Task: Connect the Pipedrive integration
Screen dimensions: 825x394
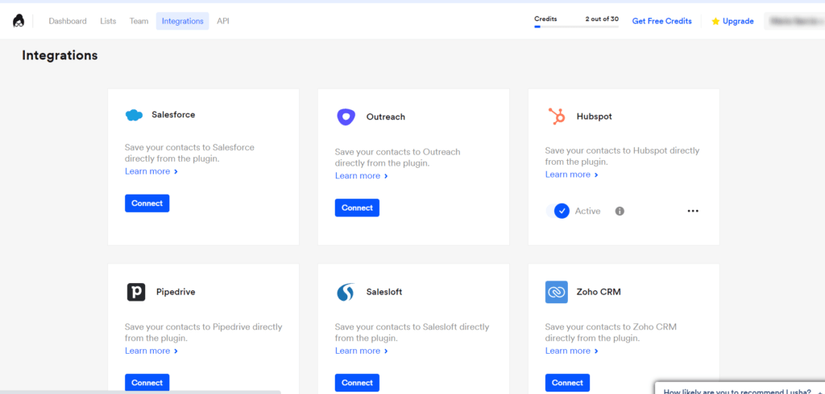Action: pyautogui.click(x=147, y=383)
